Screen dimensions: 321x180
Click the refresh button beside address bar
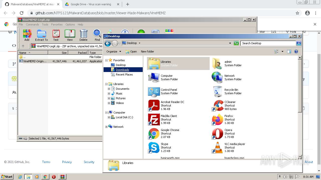236,43
